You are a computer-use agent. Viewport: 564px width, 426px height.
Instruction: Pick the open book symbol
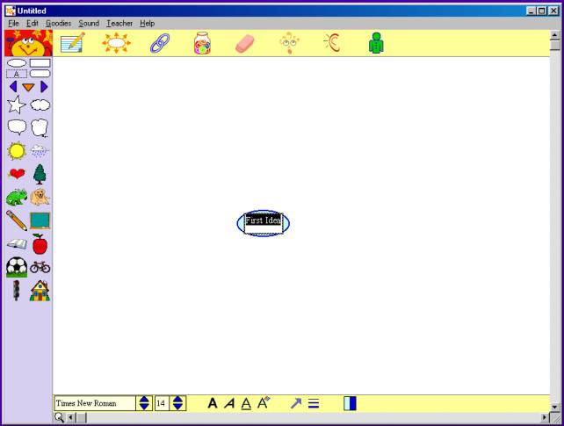[17, 244]
